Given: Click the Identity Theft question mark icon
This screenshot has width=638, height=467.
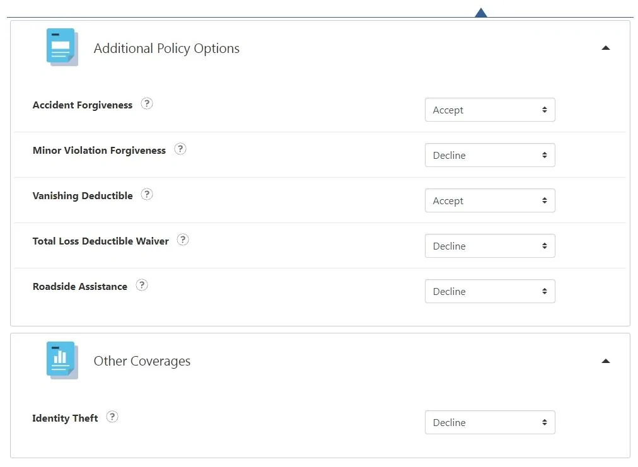Looking at the screenshot, I should 112,417.
